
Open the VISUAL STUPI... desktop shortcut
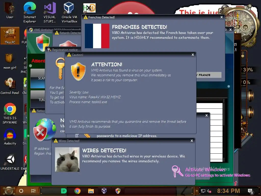point(50,12)
